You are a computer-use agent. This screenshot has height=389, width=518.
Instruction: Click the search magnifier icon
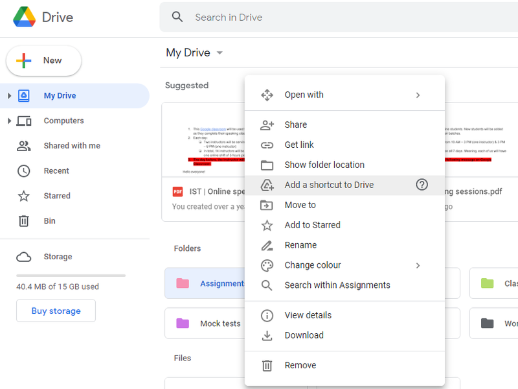[x=177, y=17]
